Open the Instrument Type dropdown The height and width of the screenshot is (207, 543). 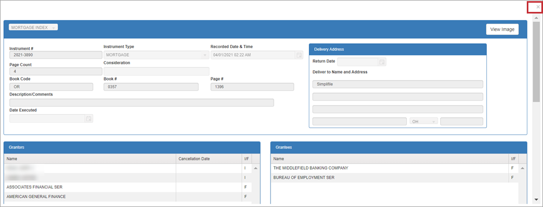click(156, 55)
